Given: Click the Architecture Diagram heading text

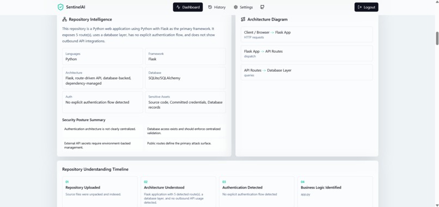Looking at the screenshot, I should [x=267, y=19].
